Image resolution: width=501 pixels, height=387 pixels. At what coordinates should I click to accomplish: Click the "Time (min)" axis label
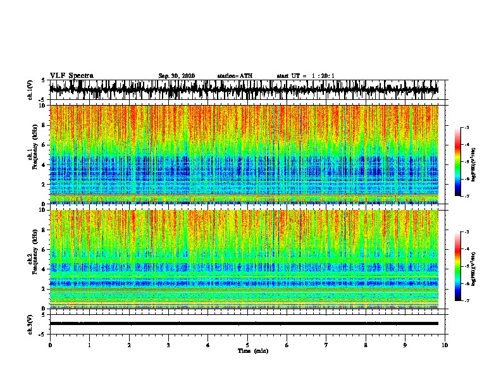pos(253,351)
